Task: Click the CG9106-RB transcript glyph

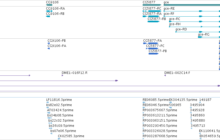Action: pos(48,16)
